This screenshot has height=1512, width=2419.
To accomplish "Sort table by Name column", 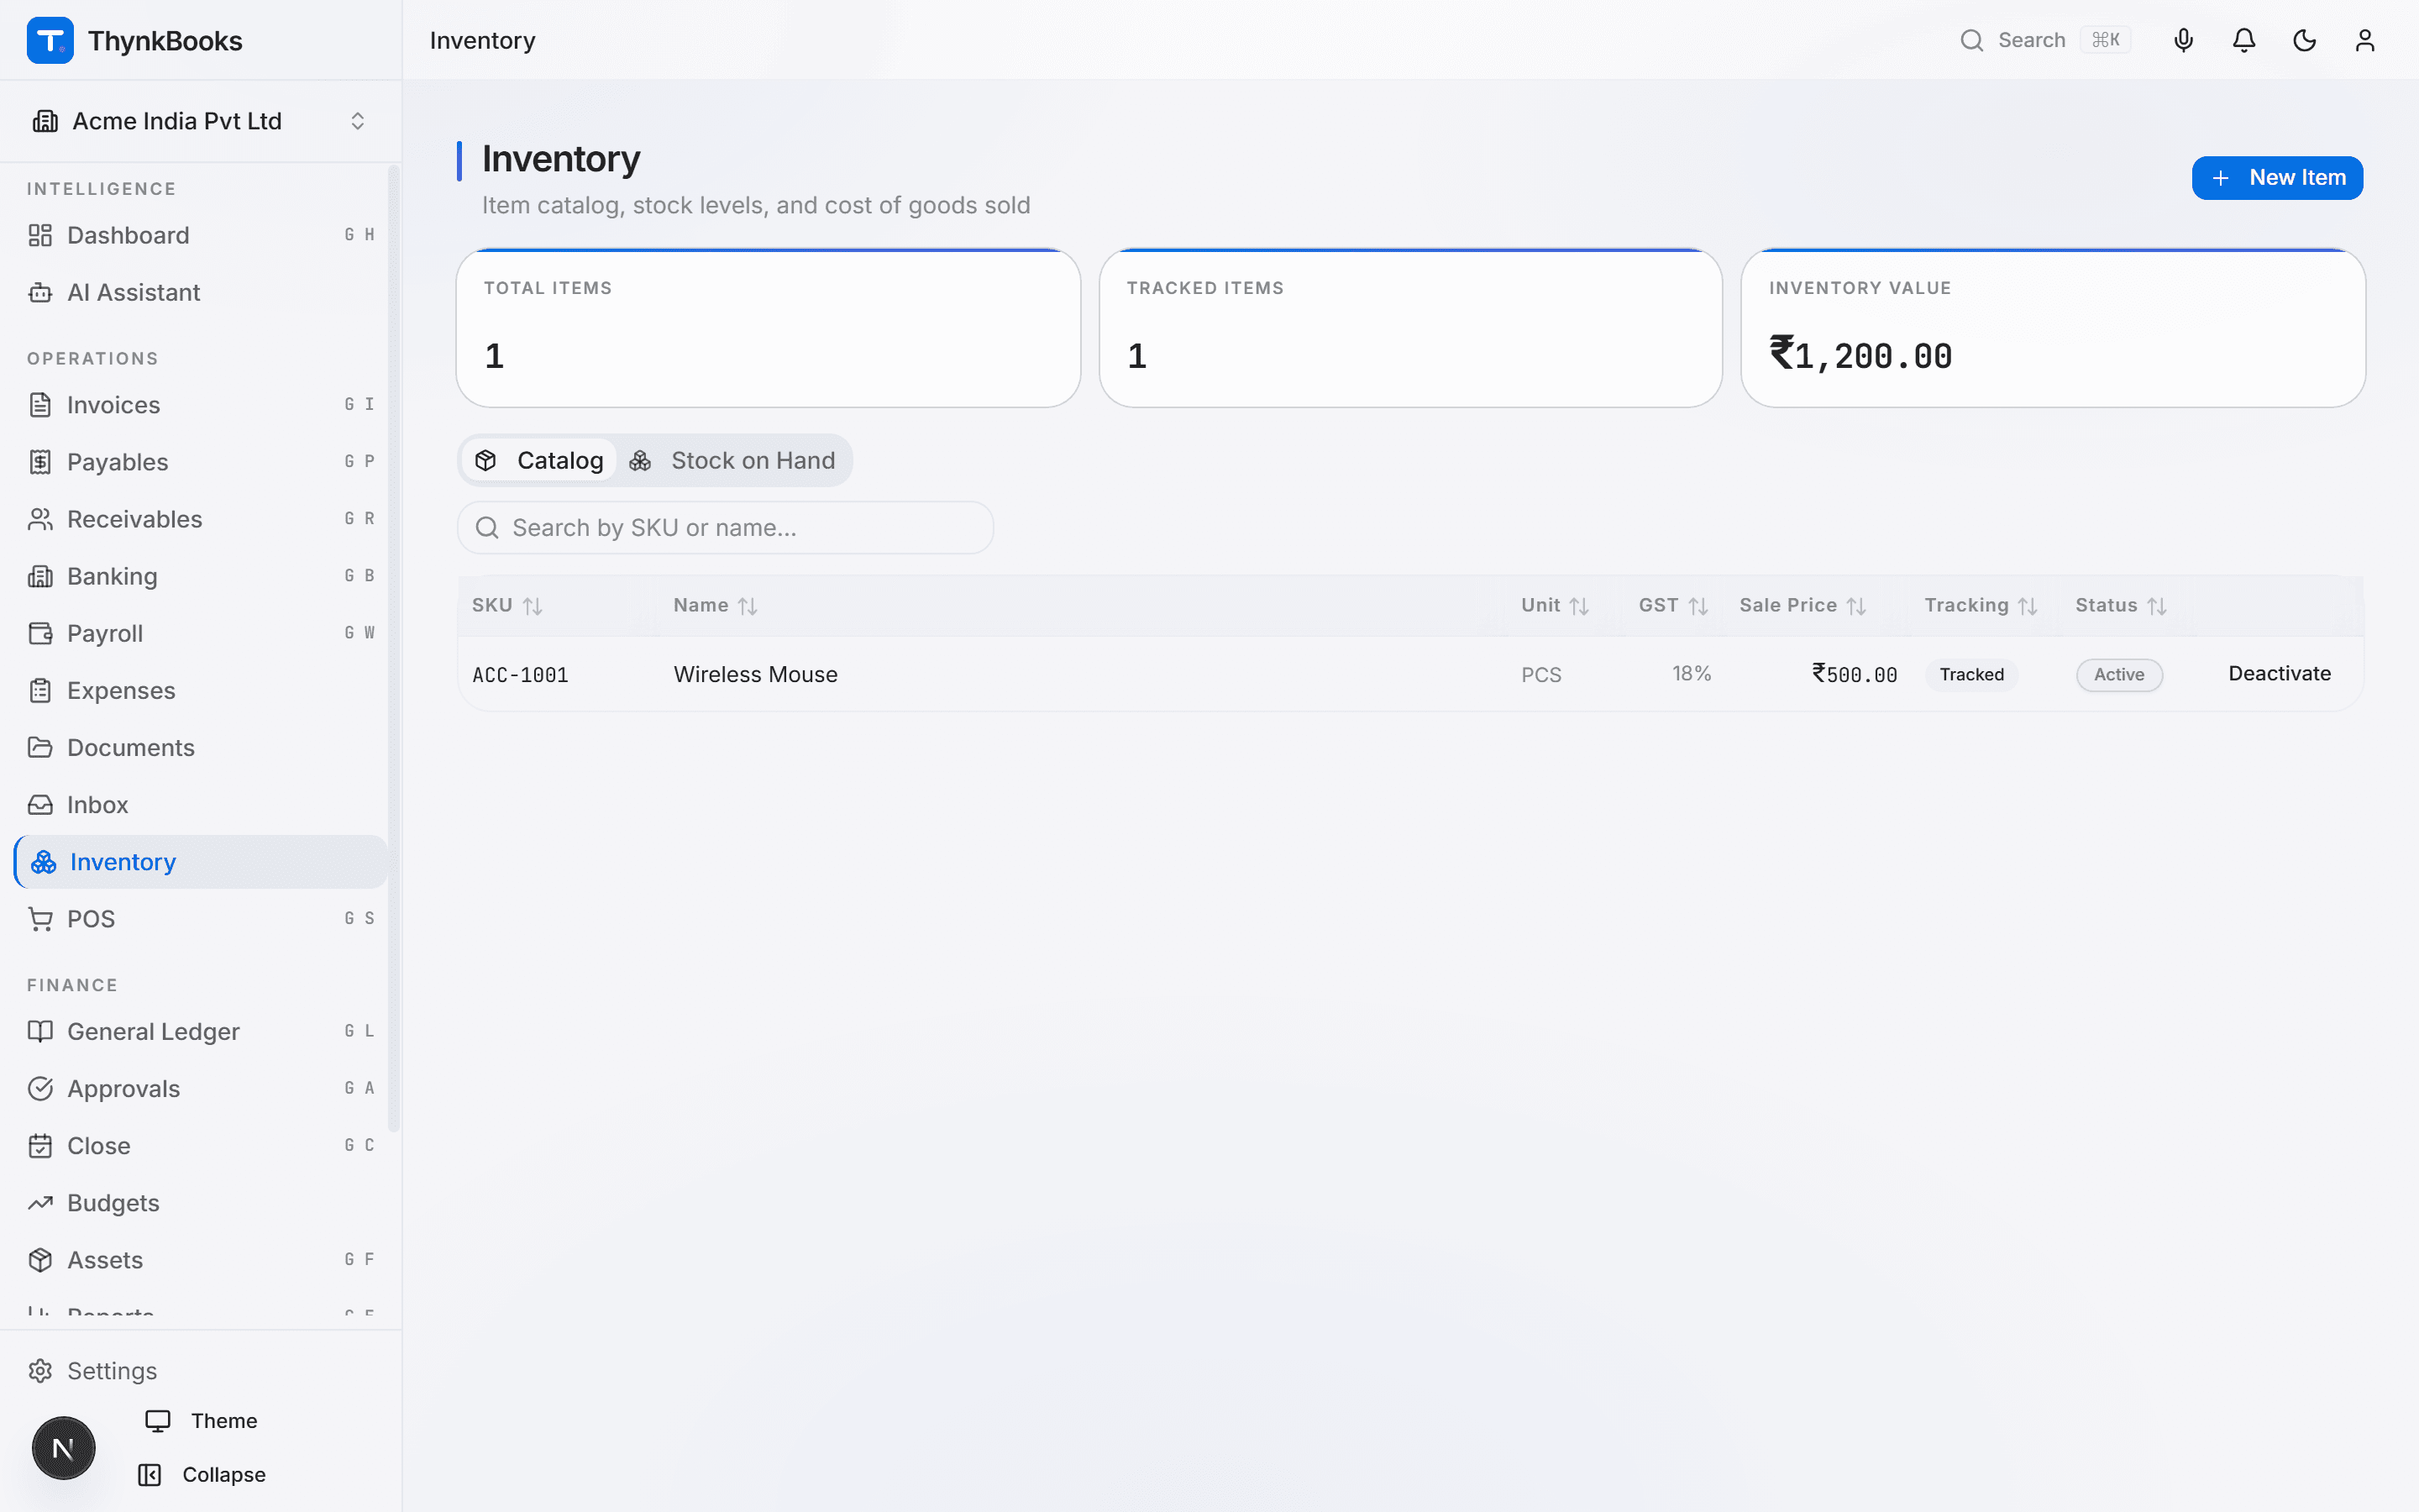I will [715, 605].
